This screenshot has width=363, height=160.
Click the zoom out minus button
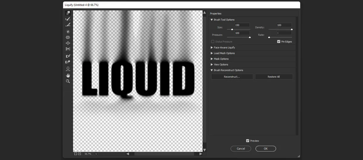point(76,154)
